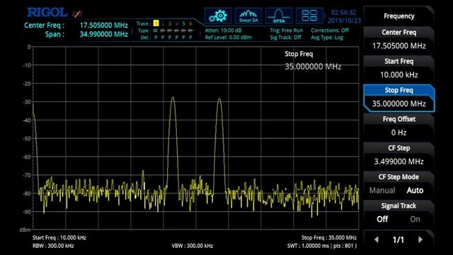Screen dimensions: 453x255
Task: Click the 0 Hz Freq Offset value
Action: [x=398, y=132]
